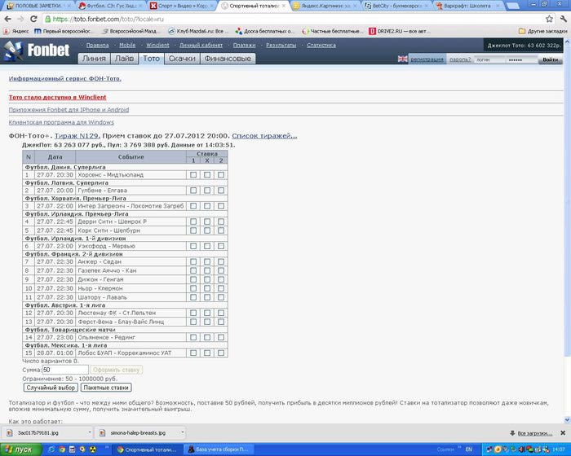Tick draw X for Шатору - Лаваль
The height and width of the screenshot is (456, 571).
click(x=207, y=297)
